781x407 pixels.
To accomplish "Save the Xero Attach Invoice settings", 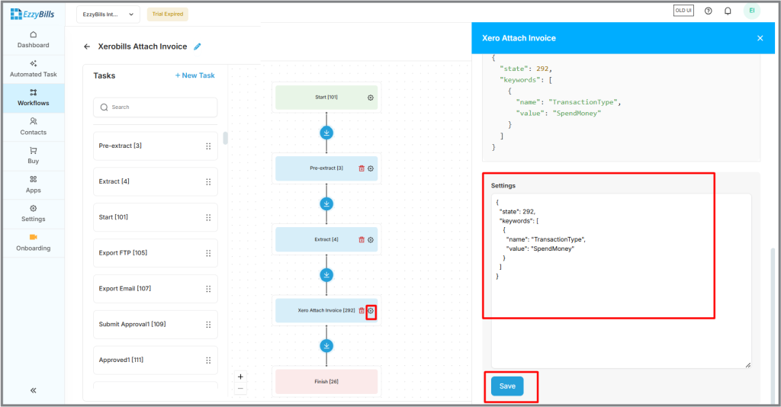I will point(507,386).
